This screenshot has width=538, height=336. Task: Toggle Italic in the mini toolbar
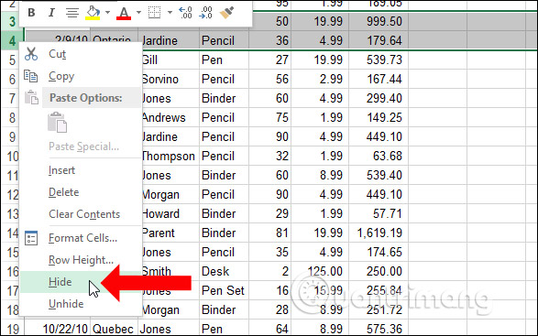click(51, 13)
